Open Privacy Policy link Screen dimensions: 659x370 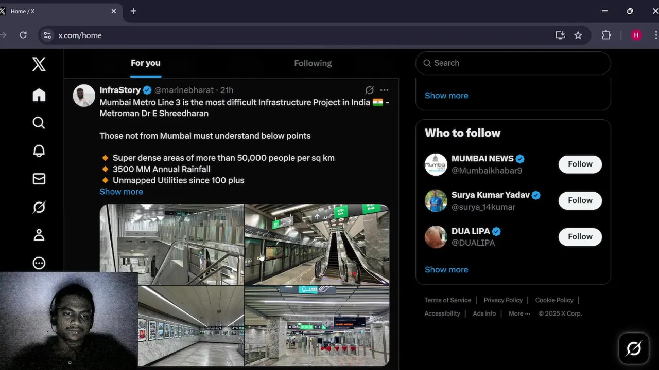coord(503,300)
